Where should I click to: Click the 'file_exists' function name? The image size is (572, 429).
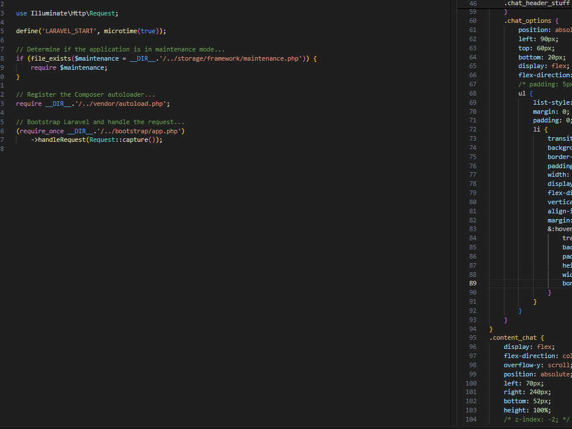point(51,58)
